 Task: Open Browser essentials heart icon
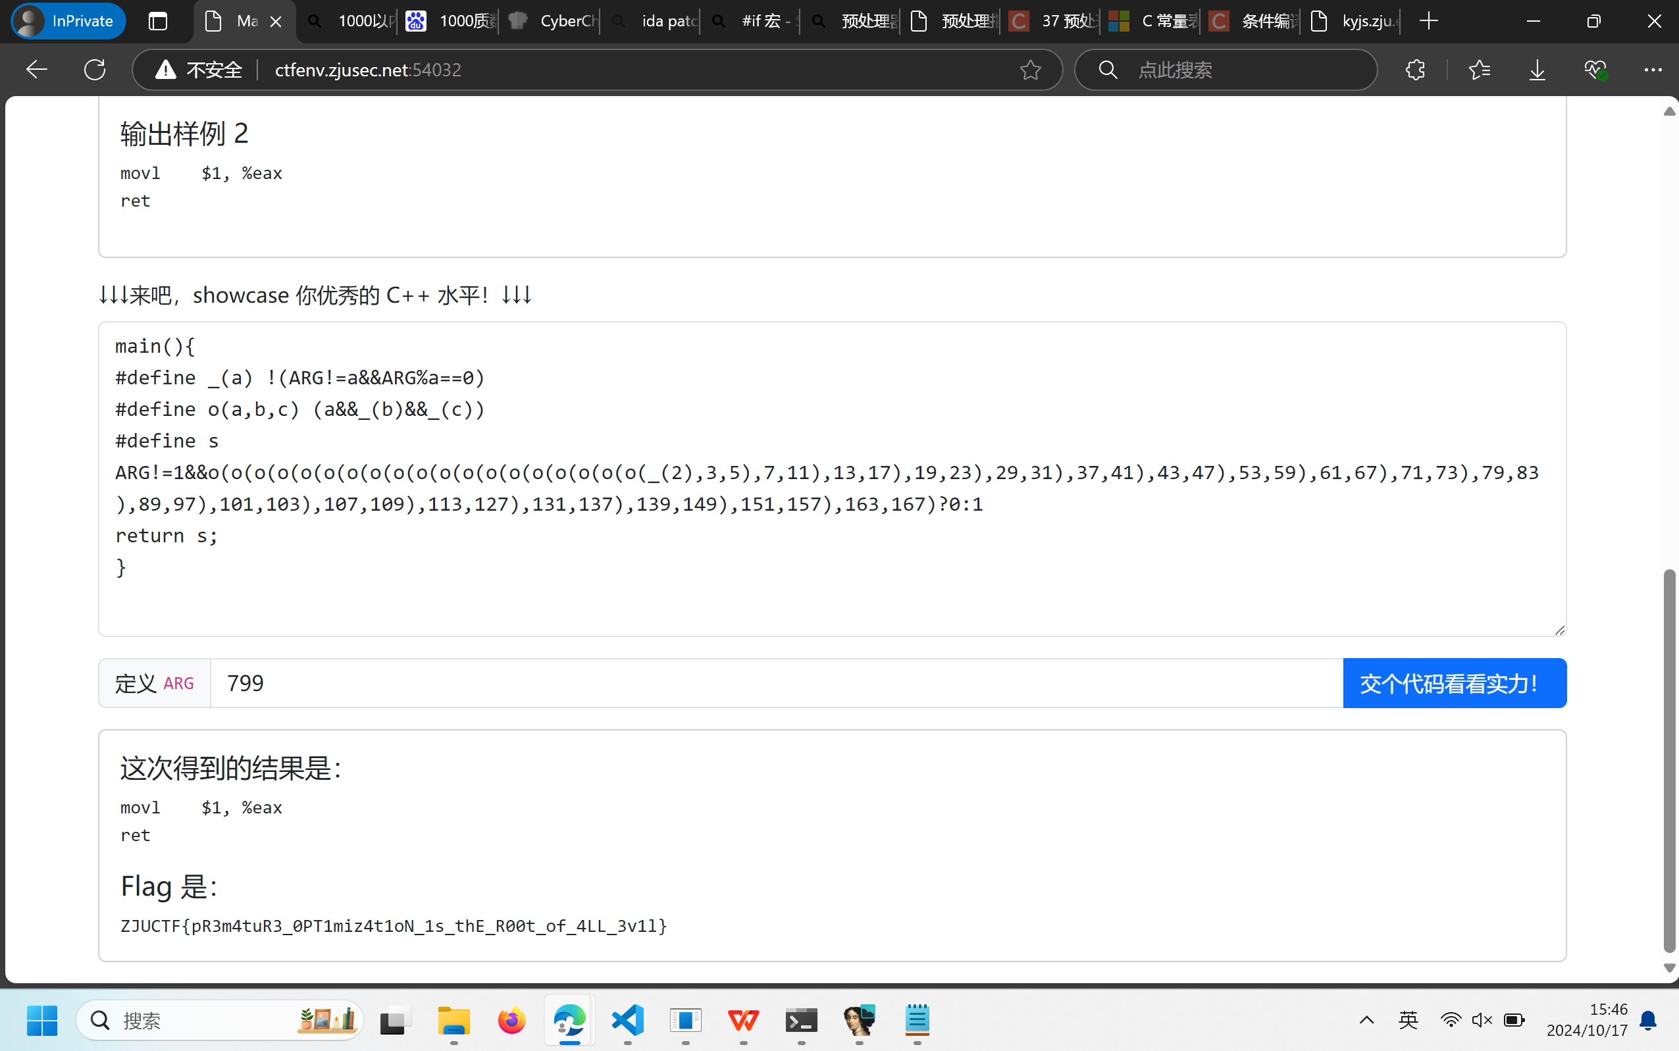pyautogui.click(x=1595, y=70)
